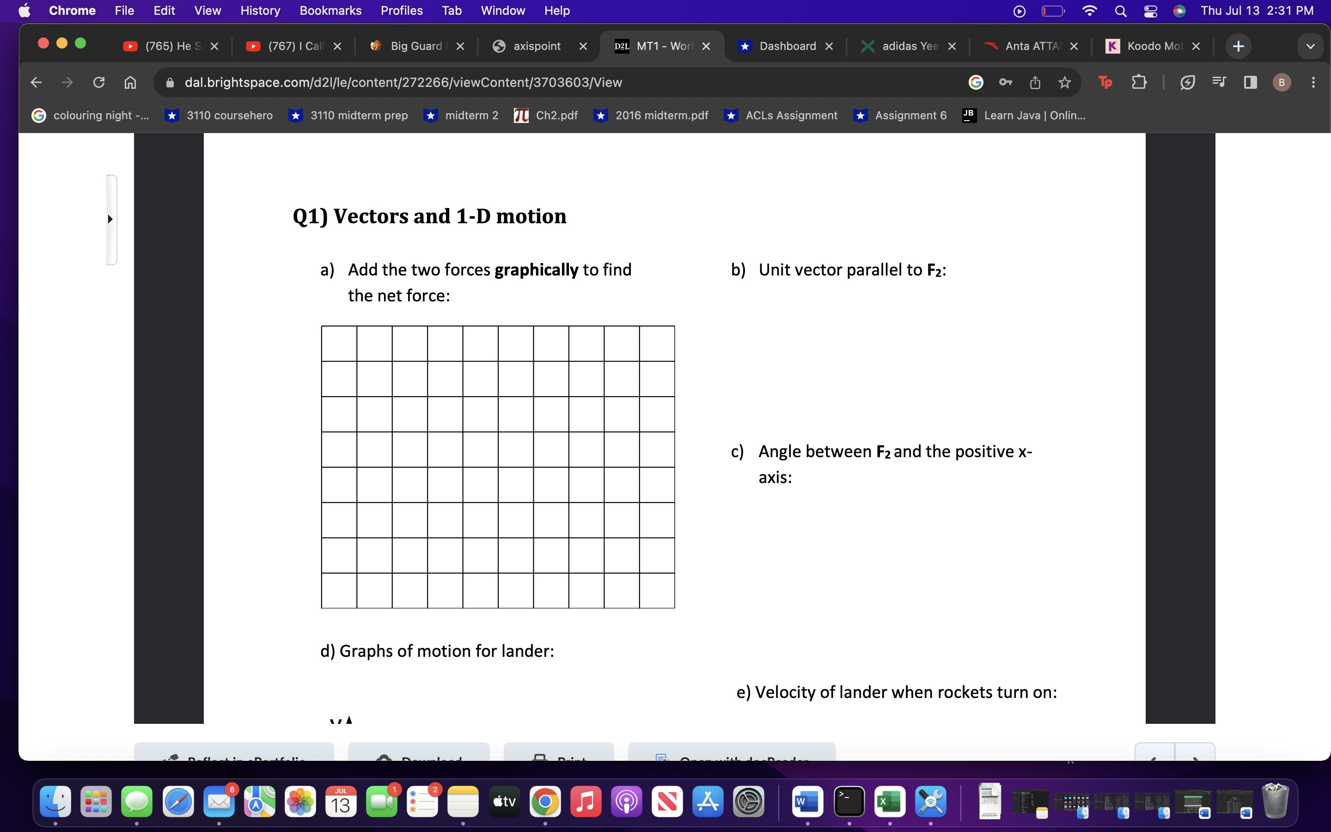This screenshot has height=832, width=1331.
Task: Click the Share icon next to the address bar
Action: [x=1035, y=82]
